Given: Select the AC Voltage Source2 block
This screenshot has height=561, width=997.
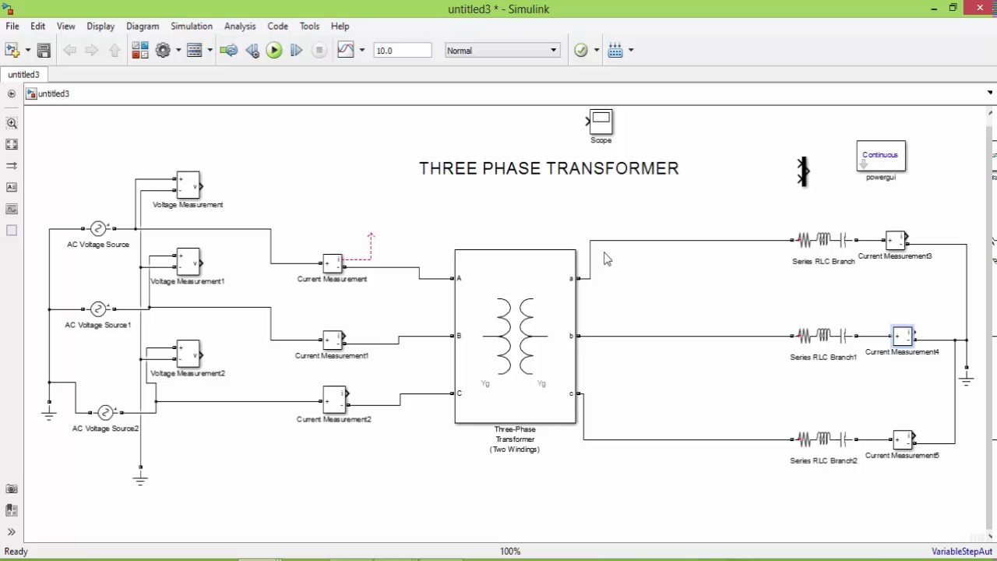Looking at the screenshot, I should point(105,412).
